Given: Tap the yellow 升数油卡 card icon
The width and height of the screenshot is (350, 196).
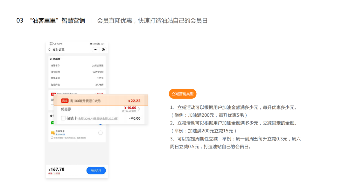Looking at the screenshot, I should pyautogui.click(x=53, y=133).
